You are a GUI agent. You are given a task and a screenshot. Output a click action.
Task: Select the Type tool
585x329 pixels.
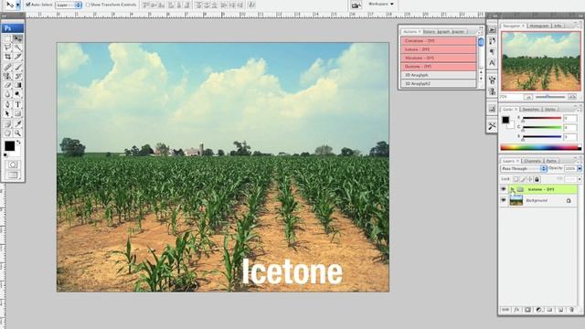pos(17,105)
